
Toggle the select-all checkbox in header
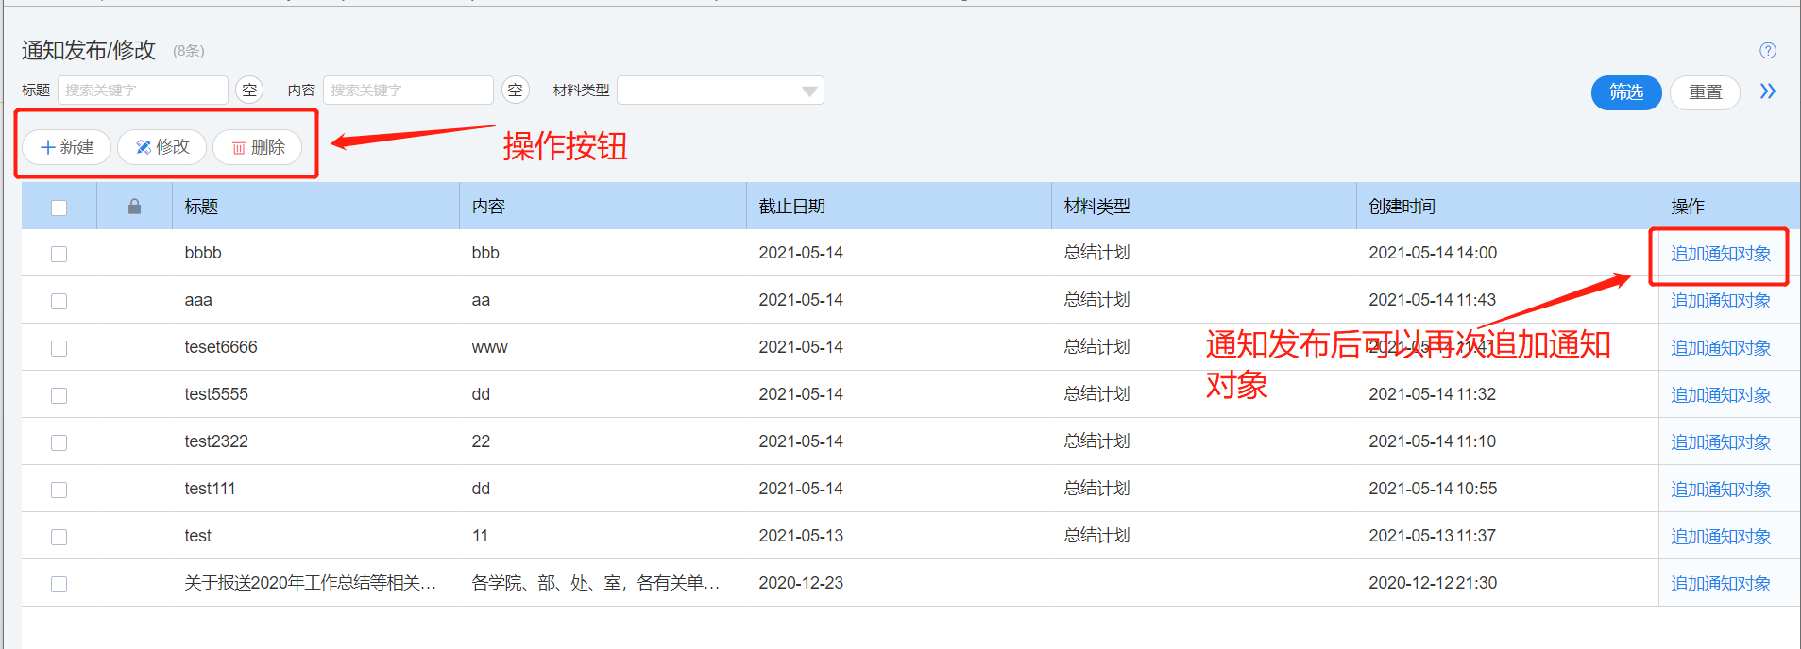[59, 208]
